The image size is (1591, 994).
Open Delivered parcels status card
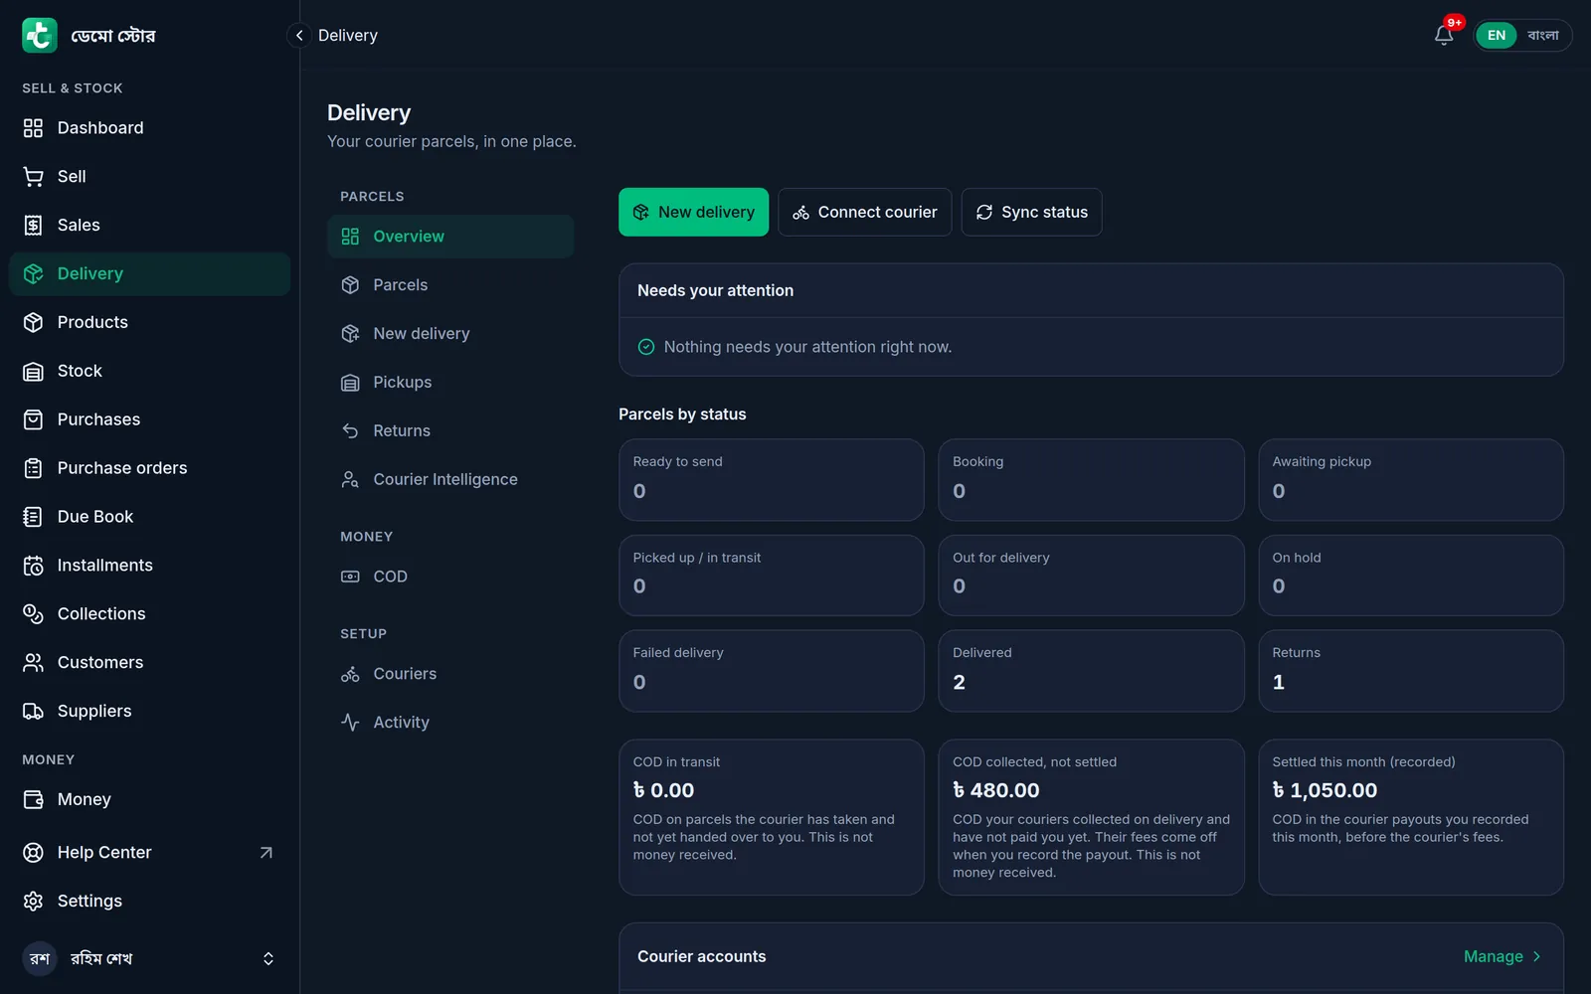pyautogui.click(x=1091, y=671)
